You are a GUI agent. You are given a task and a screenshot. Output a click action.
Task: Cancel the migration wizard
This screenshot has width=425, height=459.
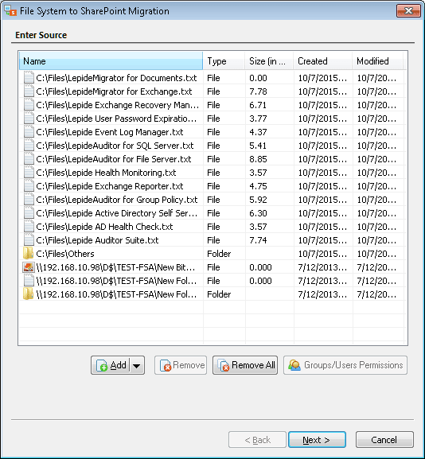(x=384, y=439)
